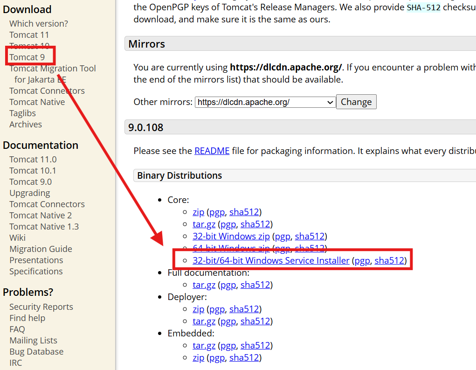Open the Mailing Lists link
Image resolution: width=476 pixels, height=370 pixels.
(34, 341)
